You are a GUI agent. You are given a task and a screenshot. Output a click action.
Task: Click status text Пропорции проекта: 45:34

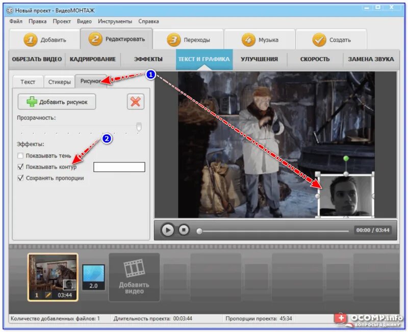click(x=259, y=318)
